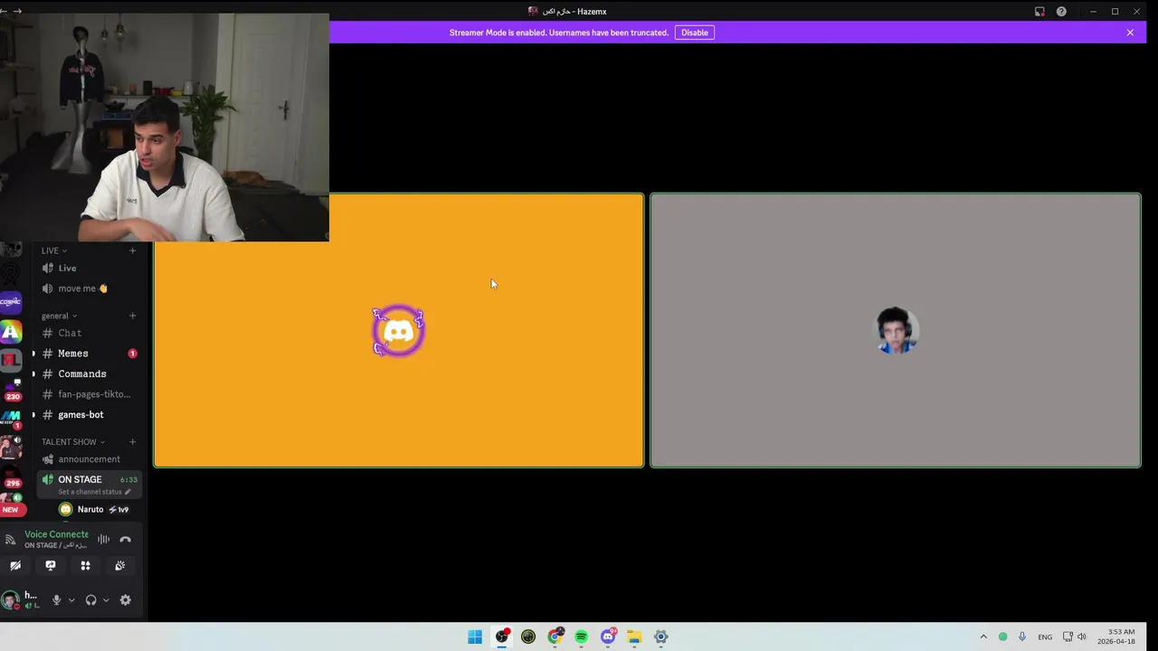The width and height of the screenshot is (1158, 651).
Task: Open the MM server icon
Action: coord(11,419)
